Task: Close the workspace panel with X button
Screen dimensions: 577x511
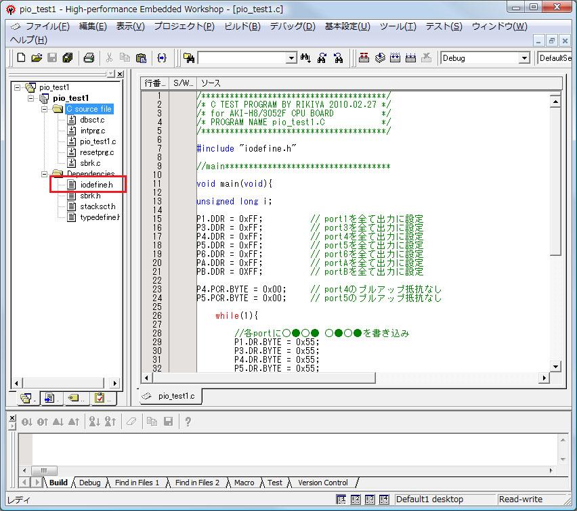Action: [120, 74]
